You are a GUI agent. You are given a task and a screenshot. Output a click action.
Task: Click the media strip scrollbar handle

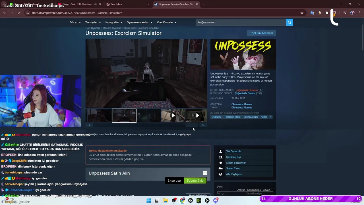pyautogui.click(x=192, y=125)
